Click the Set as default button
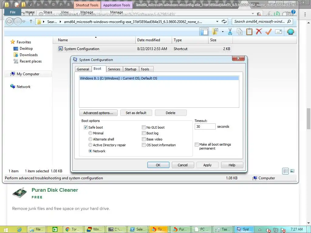Viewport: 311px width, 233px height. point(136,113)
